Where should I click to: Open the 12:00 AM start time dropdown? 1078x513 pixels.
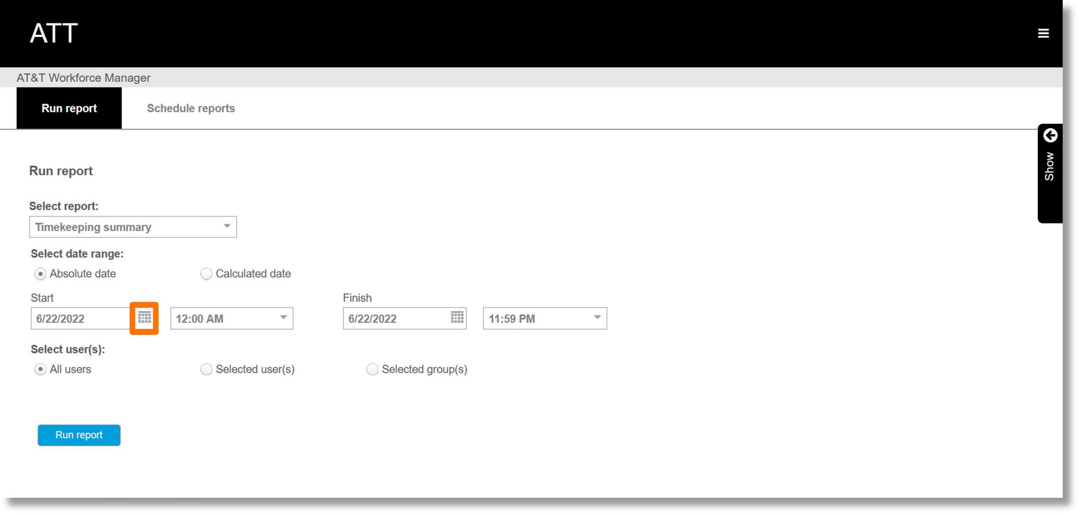click(232, 318)
